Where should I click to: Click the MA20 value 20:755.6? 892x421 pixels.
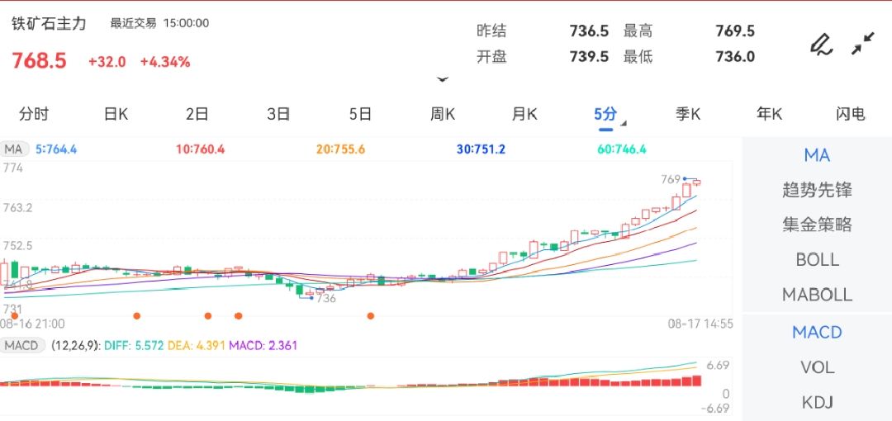coord(341,149)
